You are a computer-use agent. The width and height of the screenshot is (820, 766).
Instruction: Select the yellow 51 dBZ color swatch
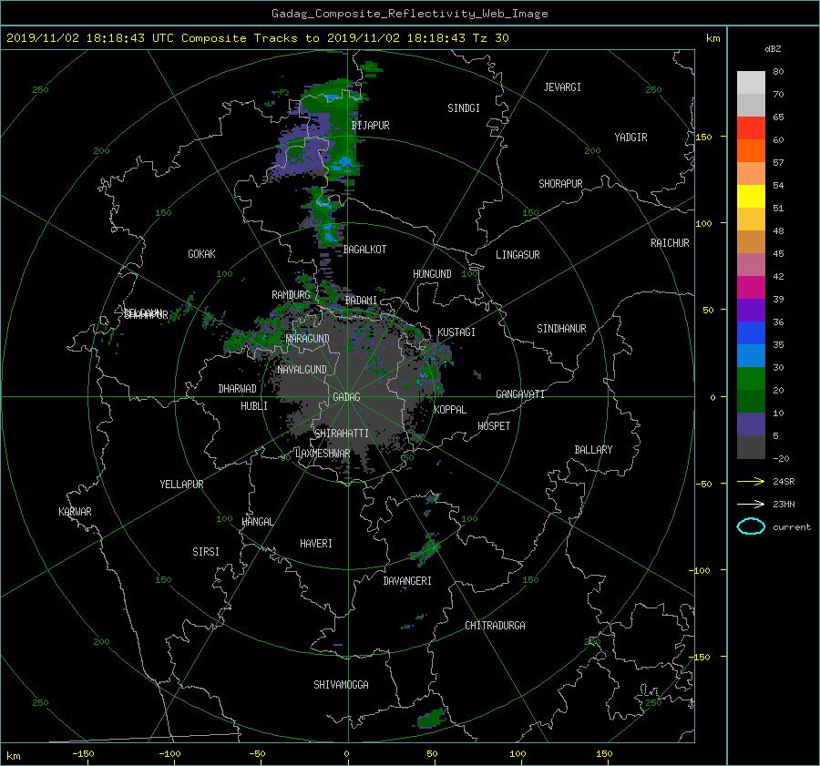click(751, 196)
